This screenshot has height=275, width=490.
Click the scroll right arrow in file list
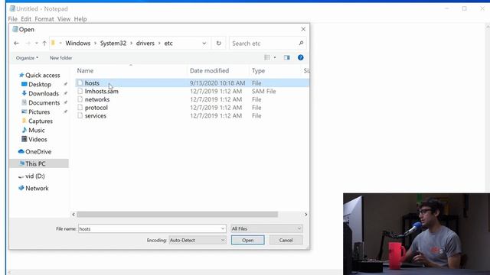click(x=305, y=214)
